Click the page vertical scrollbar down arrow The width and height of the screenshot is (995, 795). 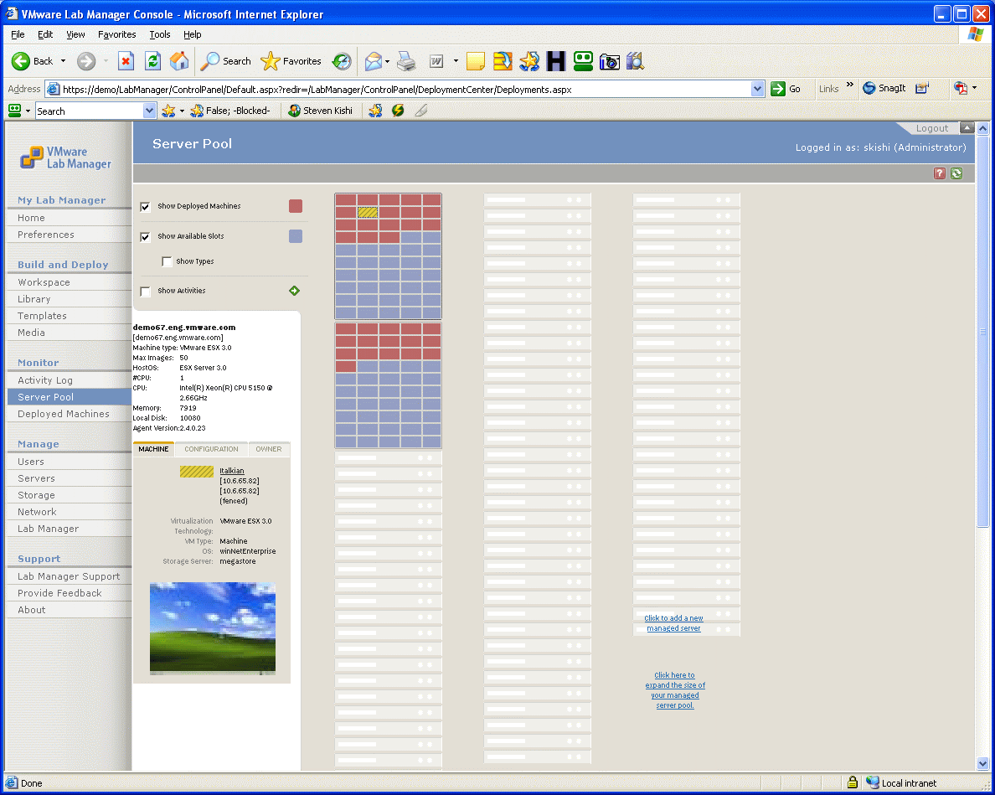click(982, 764)
